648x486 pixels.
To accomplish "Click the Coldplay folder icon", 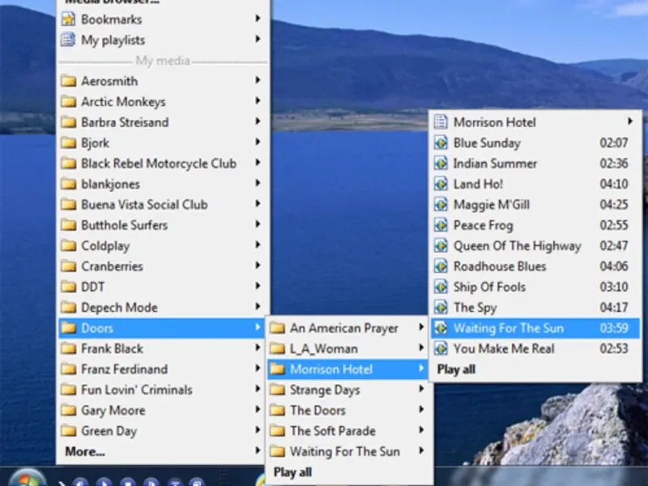I will pos(69,245).
